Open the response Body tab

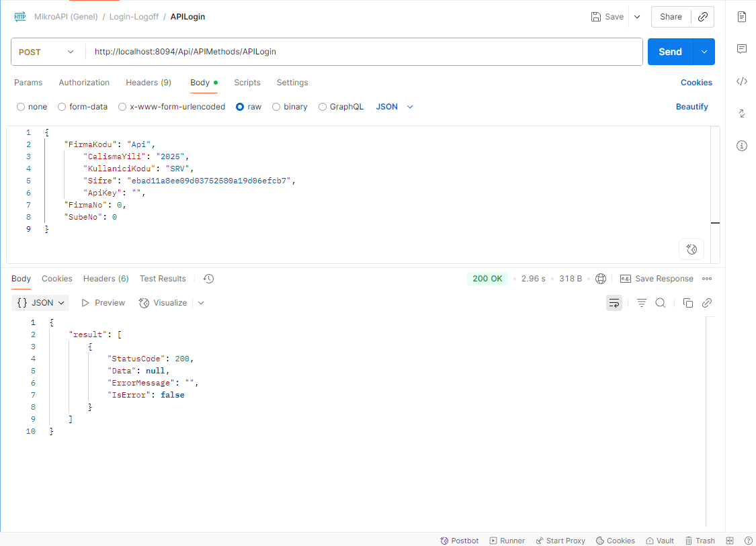coord(22,279)
